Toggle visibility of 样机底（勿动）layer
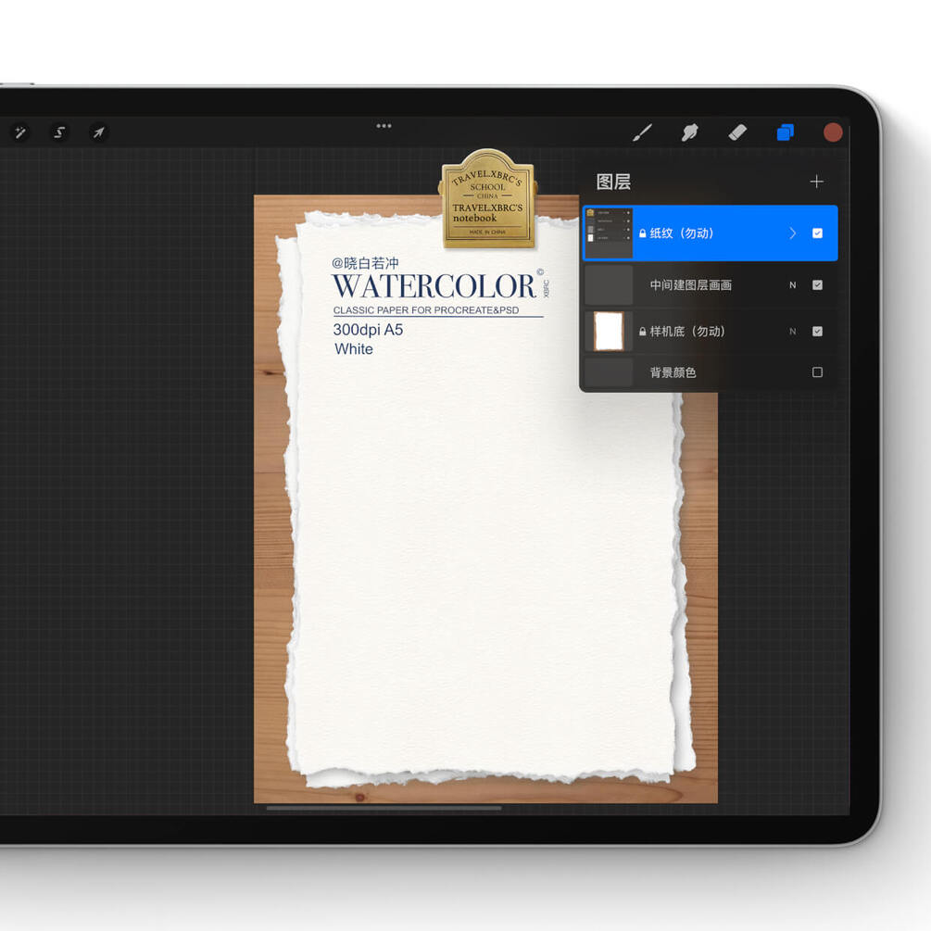931x931 pixels. (817, 332)
